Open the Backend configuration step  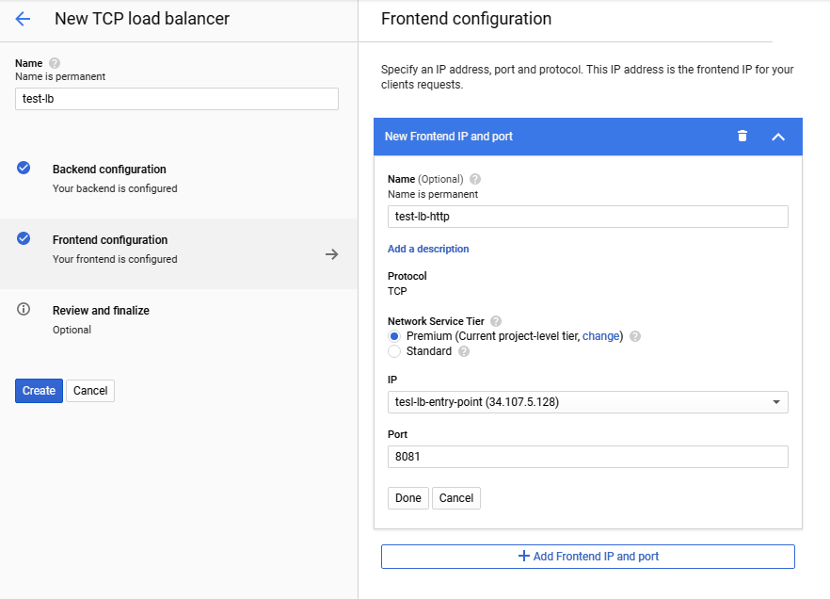click(109, 170)
